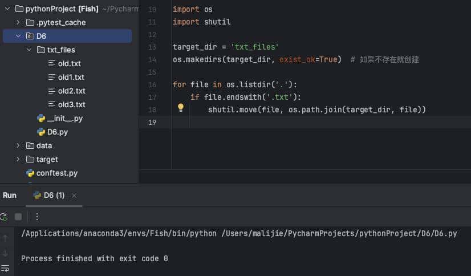Click 'Process finished with exit code 0' text

95,258
